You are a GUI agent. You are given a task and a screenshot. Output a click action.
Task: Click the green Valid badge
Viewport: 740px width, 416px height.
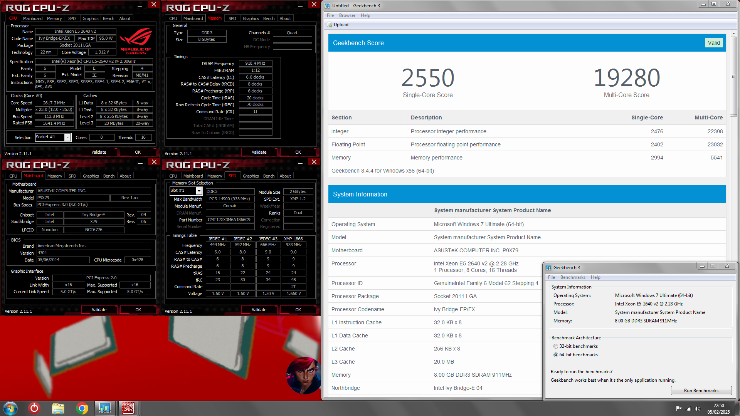tap(713, 43)
